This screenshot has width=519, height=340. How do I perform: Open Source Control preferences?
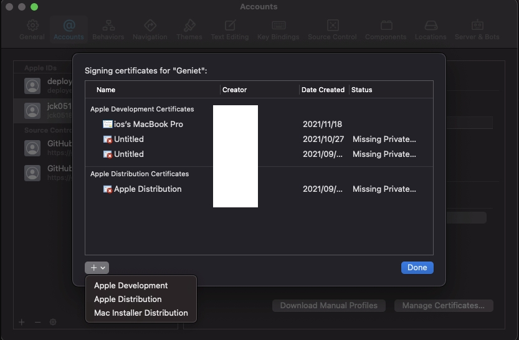333,29
